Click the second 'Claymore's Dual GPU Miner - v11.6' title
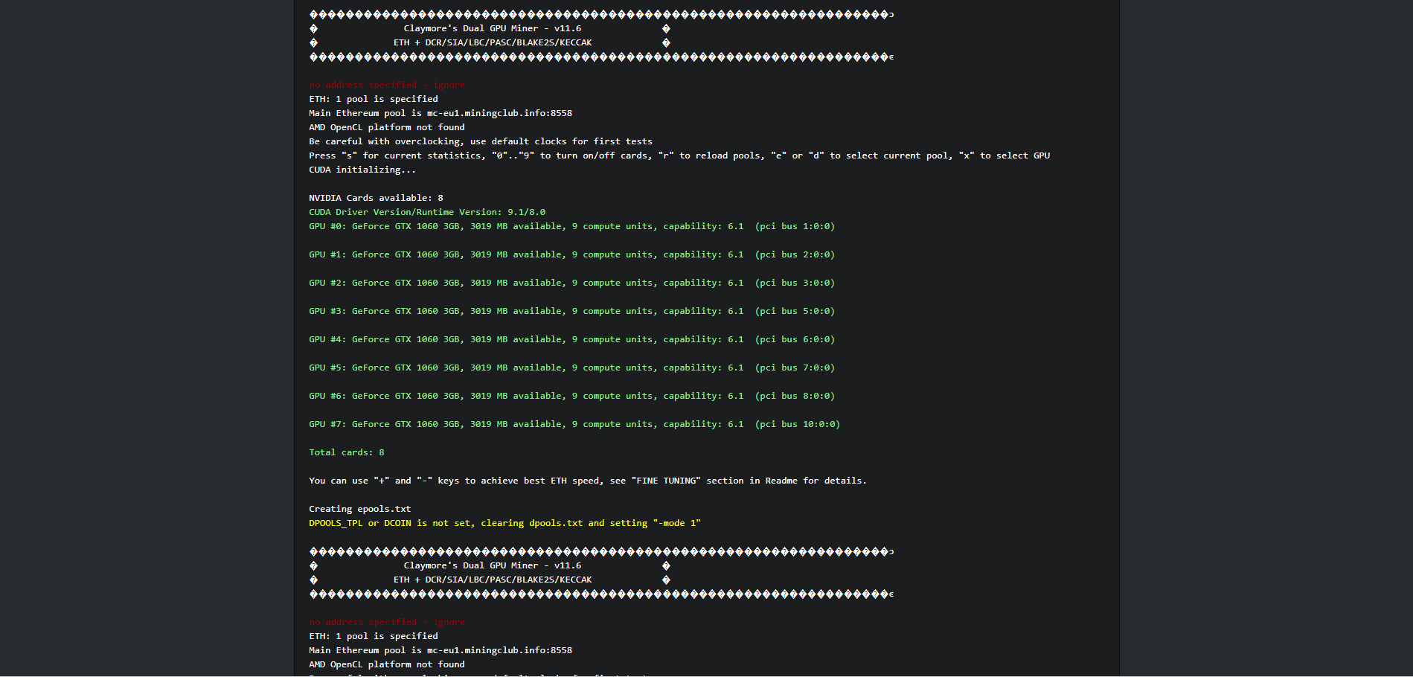 (x=493, y=565)
